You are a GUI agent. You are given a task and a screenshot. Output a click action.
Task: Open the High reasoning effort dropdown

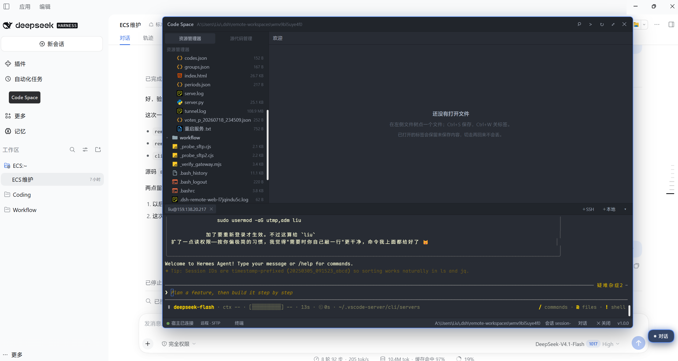pos(611,344)
